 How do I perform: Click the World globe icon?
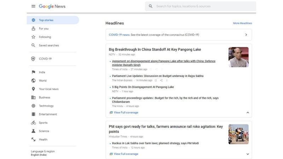tap(33, 81)
